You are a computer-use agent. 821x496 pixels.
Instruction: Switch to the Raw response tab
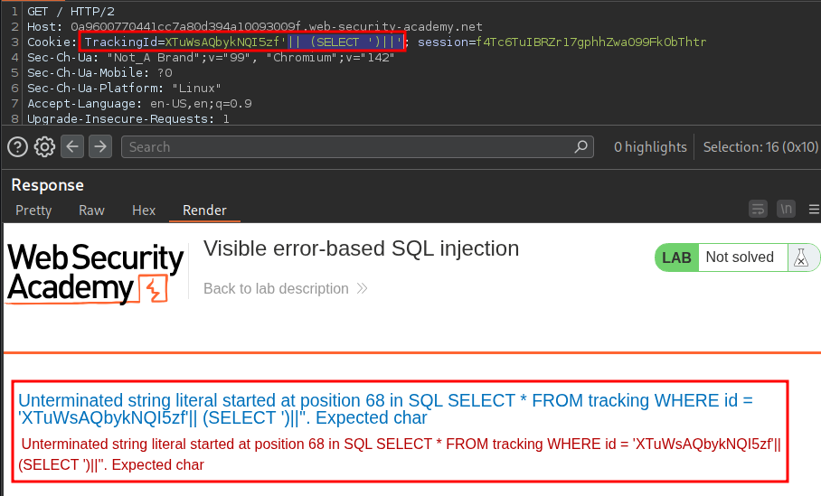point(91,211)
